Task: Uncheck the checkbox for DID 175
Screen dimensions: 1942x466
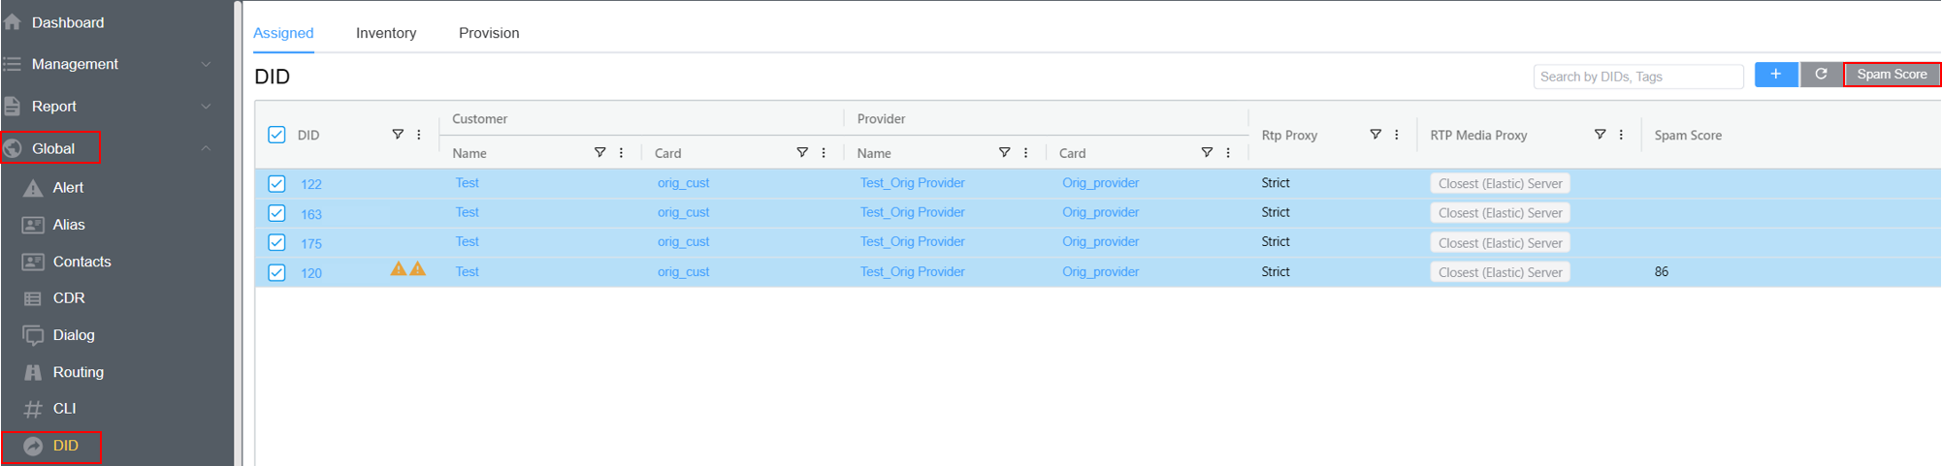Action: [x=276, y=242]
